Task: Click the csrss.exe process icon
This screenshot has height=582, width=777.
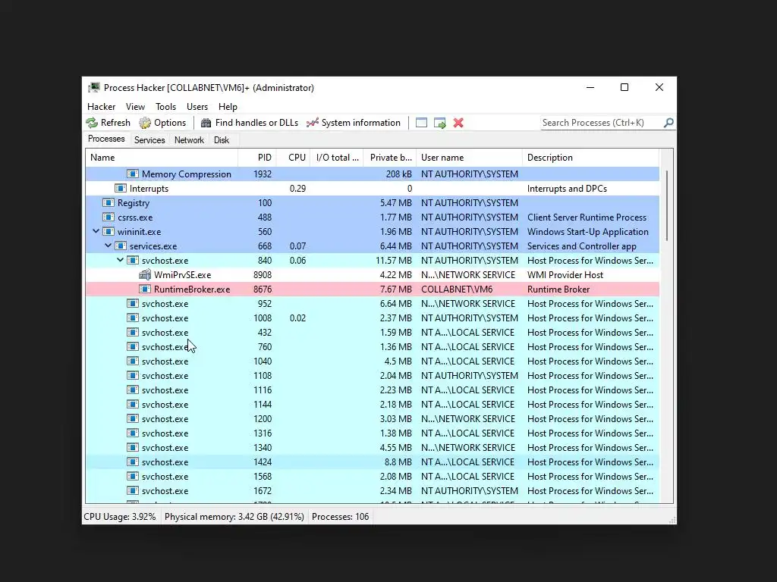Action: [x=108, y=217]
